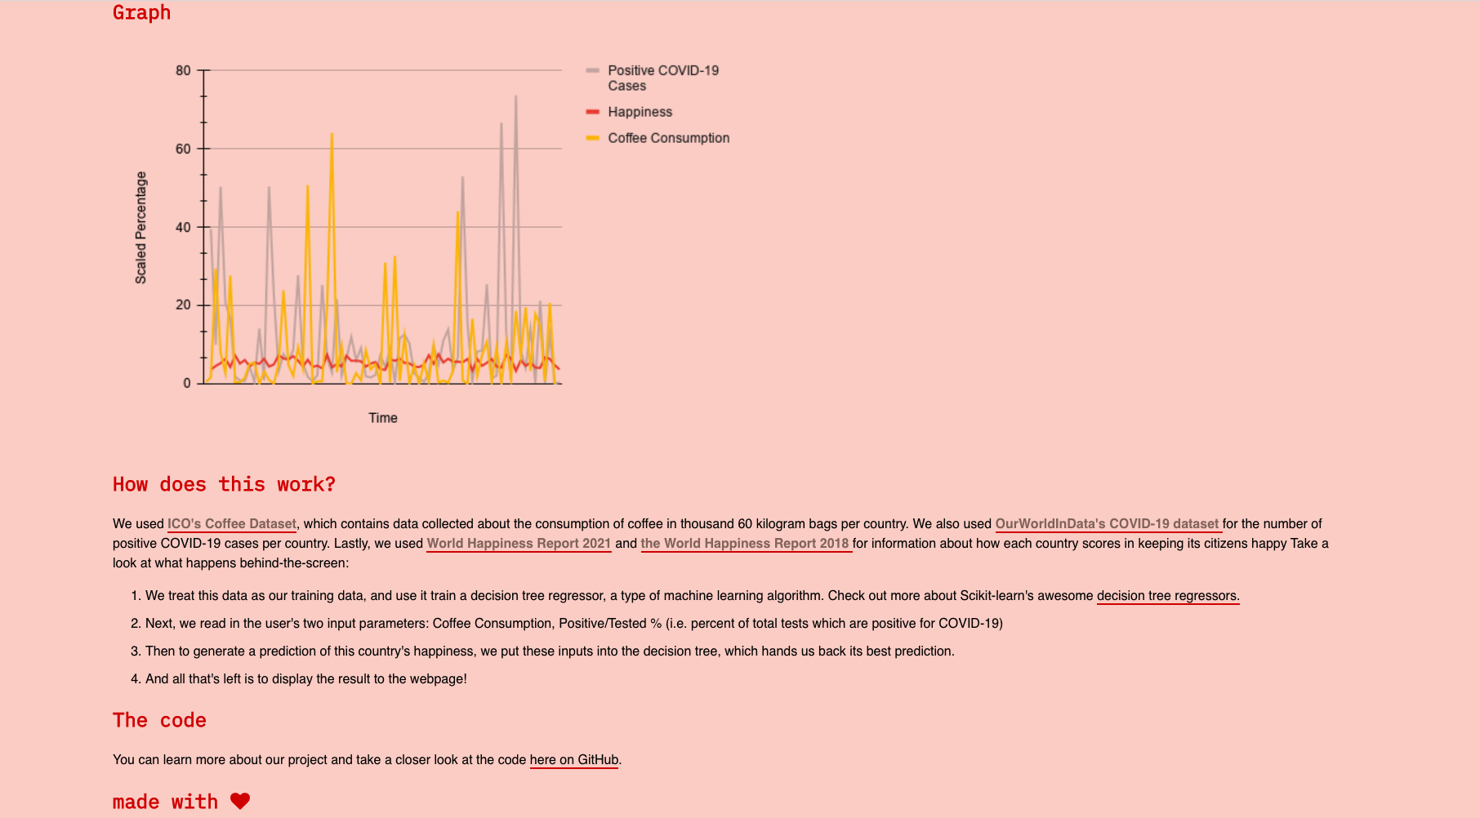Click the Happiness legend label

click(x=640, y=112)
